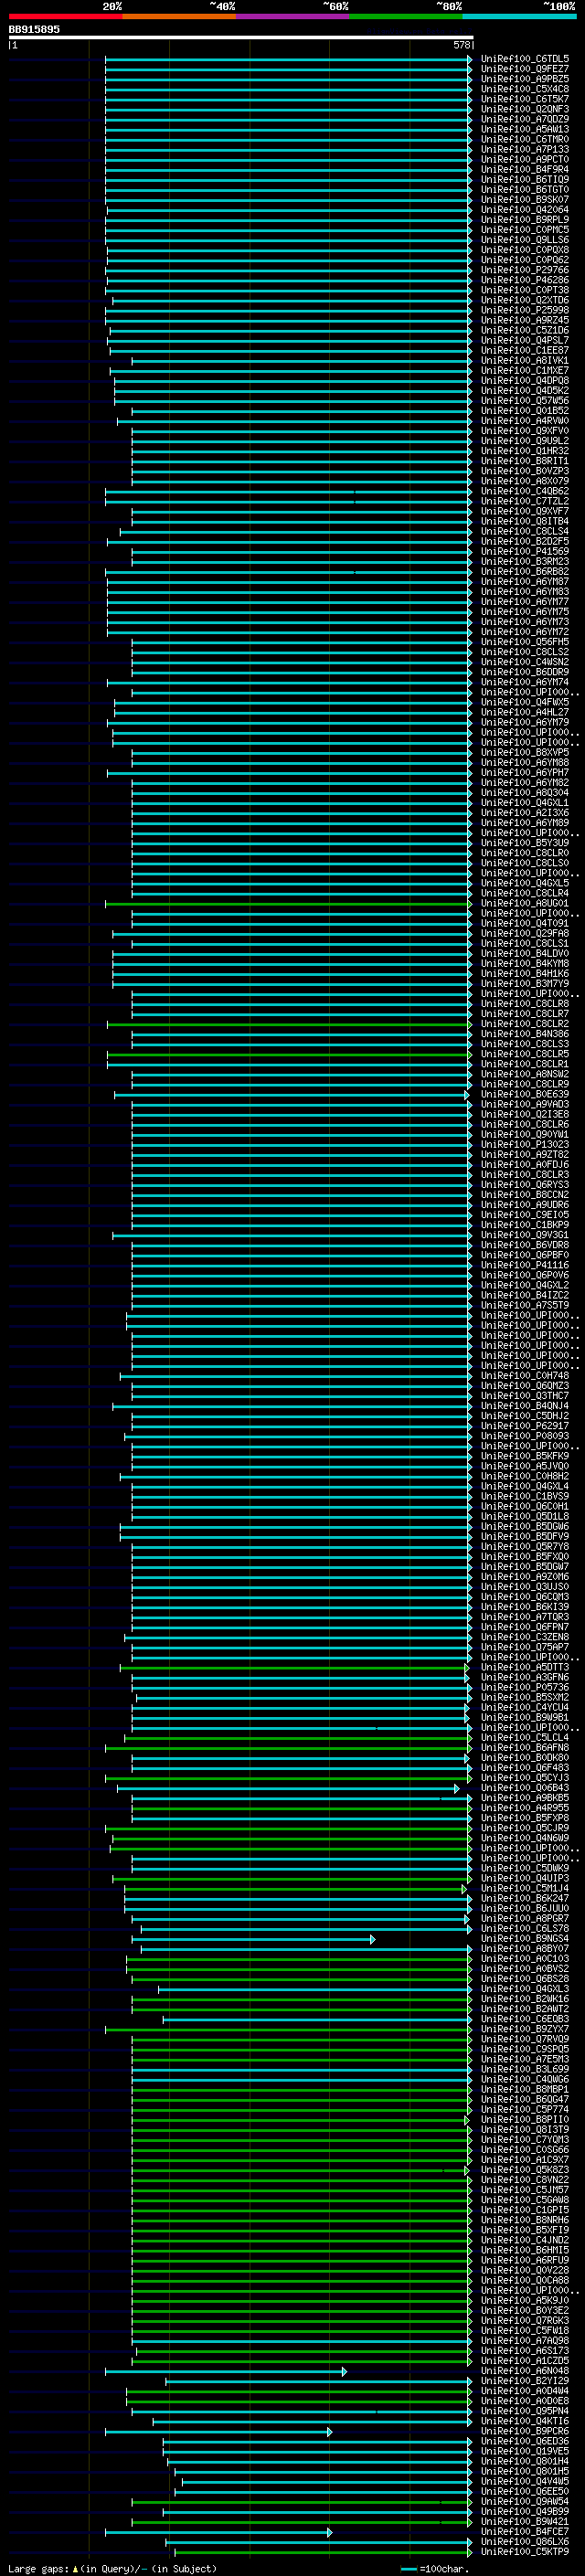
Task: Click the 578 end position marker
Action: (462, 45)
